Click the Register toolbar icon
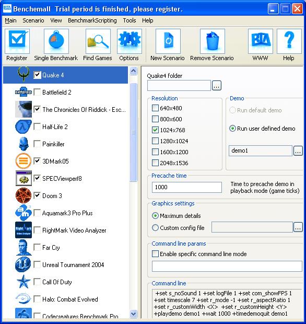The width and height of the screenshot is (306, 324). pos(17,41)
